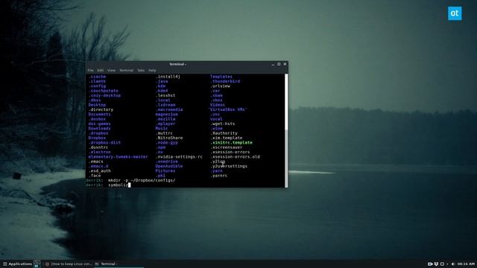Click the 'Downloads' directory entry
The width and height of the screenshot is (477, 268).
99,128
